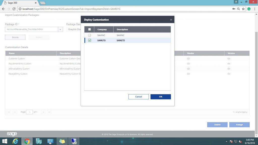Expand the Package ID dropdown arrow
This screenshot has width=258, height=145.
coord(60,29)
